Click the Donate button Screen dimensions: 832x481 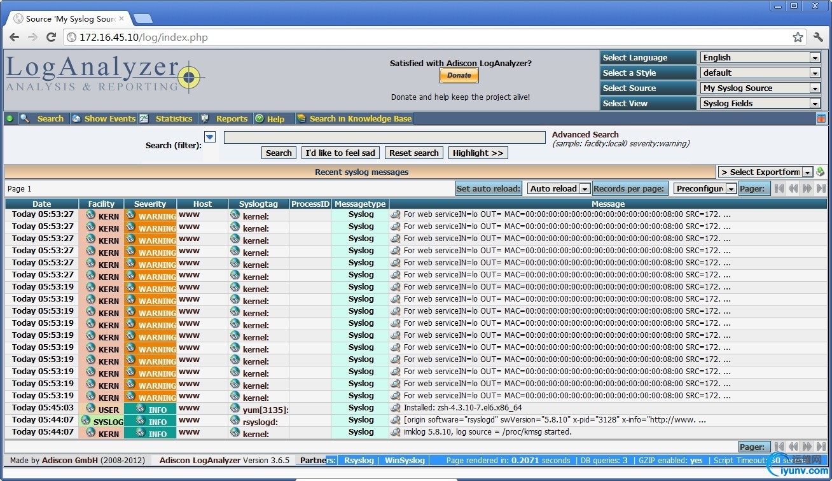coord(459,75)
